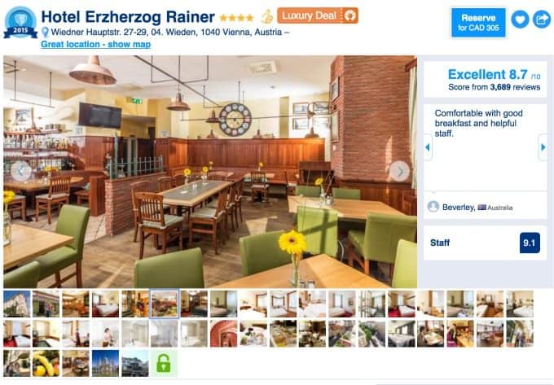Click the four-star rating icons
The width and height of the screenshot is (554, 385).
click(236, 17)
